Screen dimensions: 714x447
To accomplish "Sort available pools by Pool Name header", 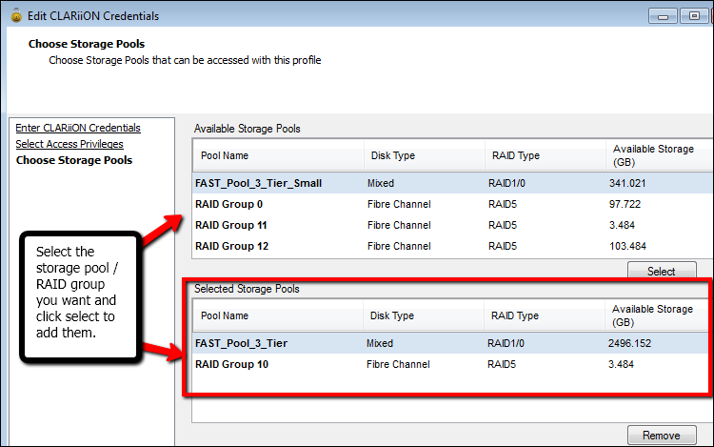I will pyautogui.click(x=279, y=155).
